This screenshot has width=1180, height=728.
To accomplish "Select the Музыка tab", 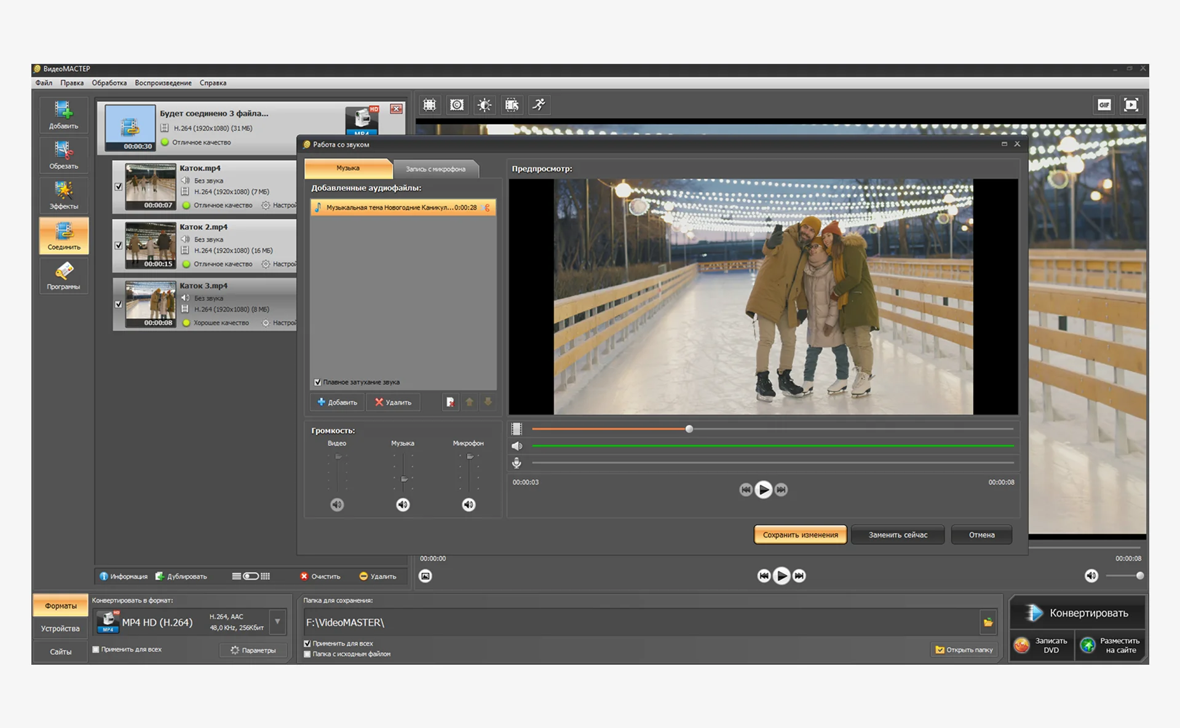I will coord(348,168).
